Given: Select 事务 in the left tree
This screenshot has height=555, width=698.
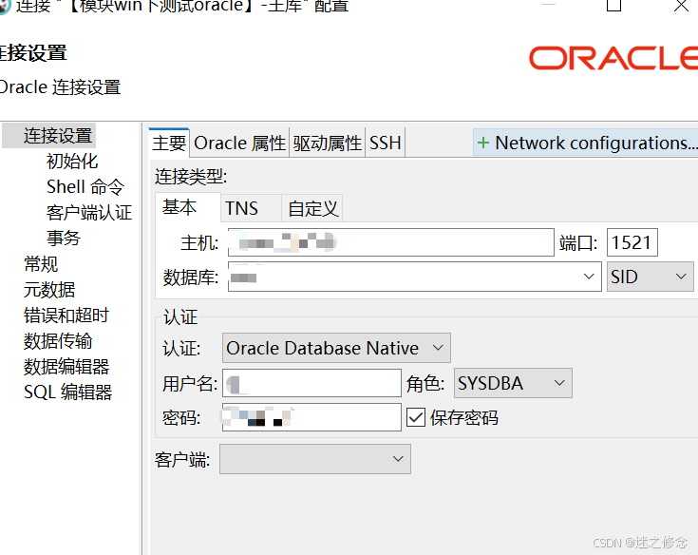Looking at the screenshot, I should point(64,238).
